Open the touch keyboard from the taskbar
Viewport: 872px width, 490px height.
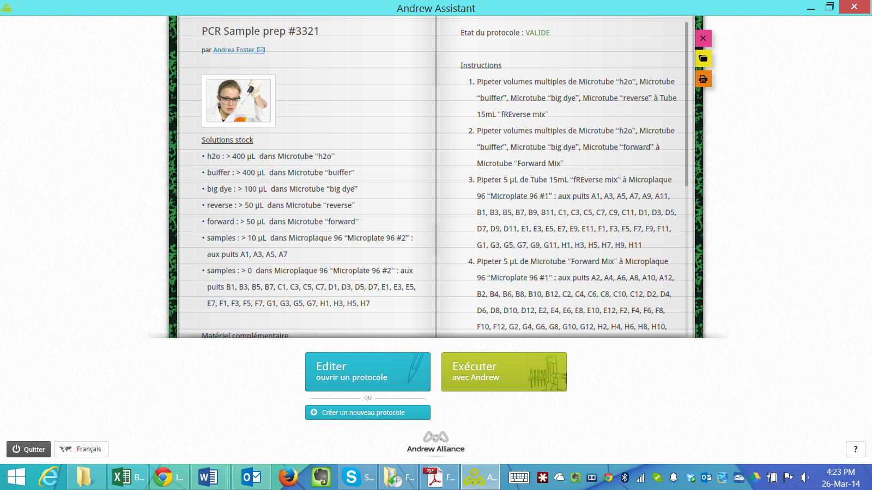point(519,477)
